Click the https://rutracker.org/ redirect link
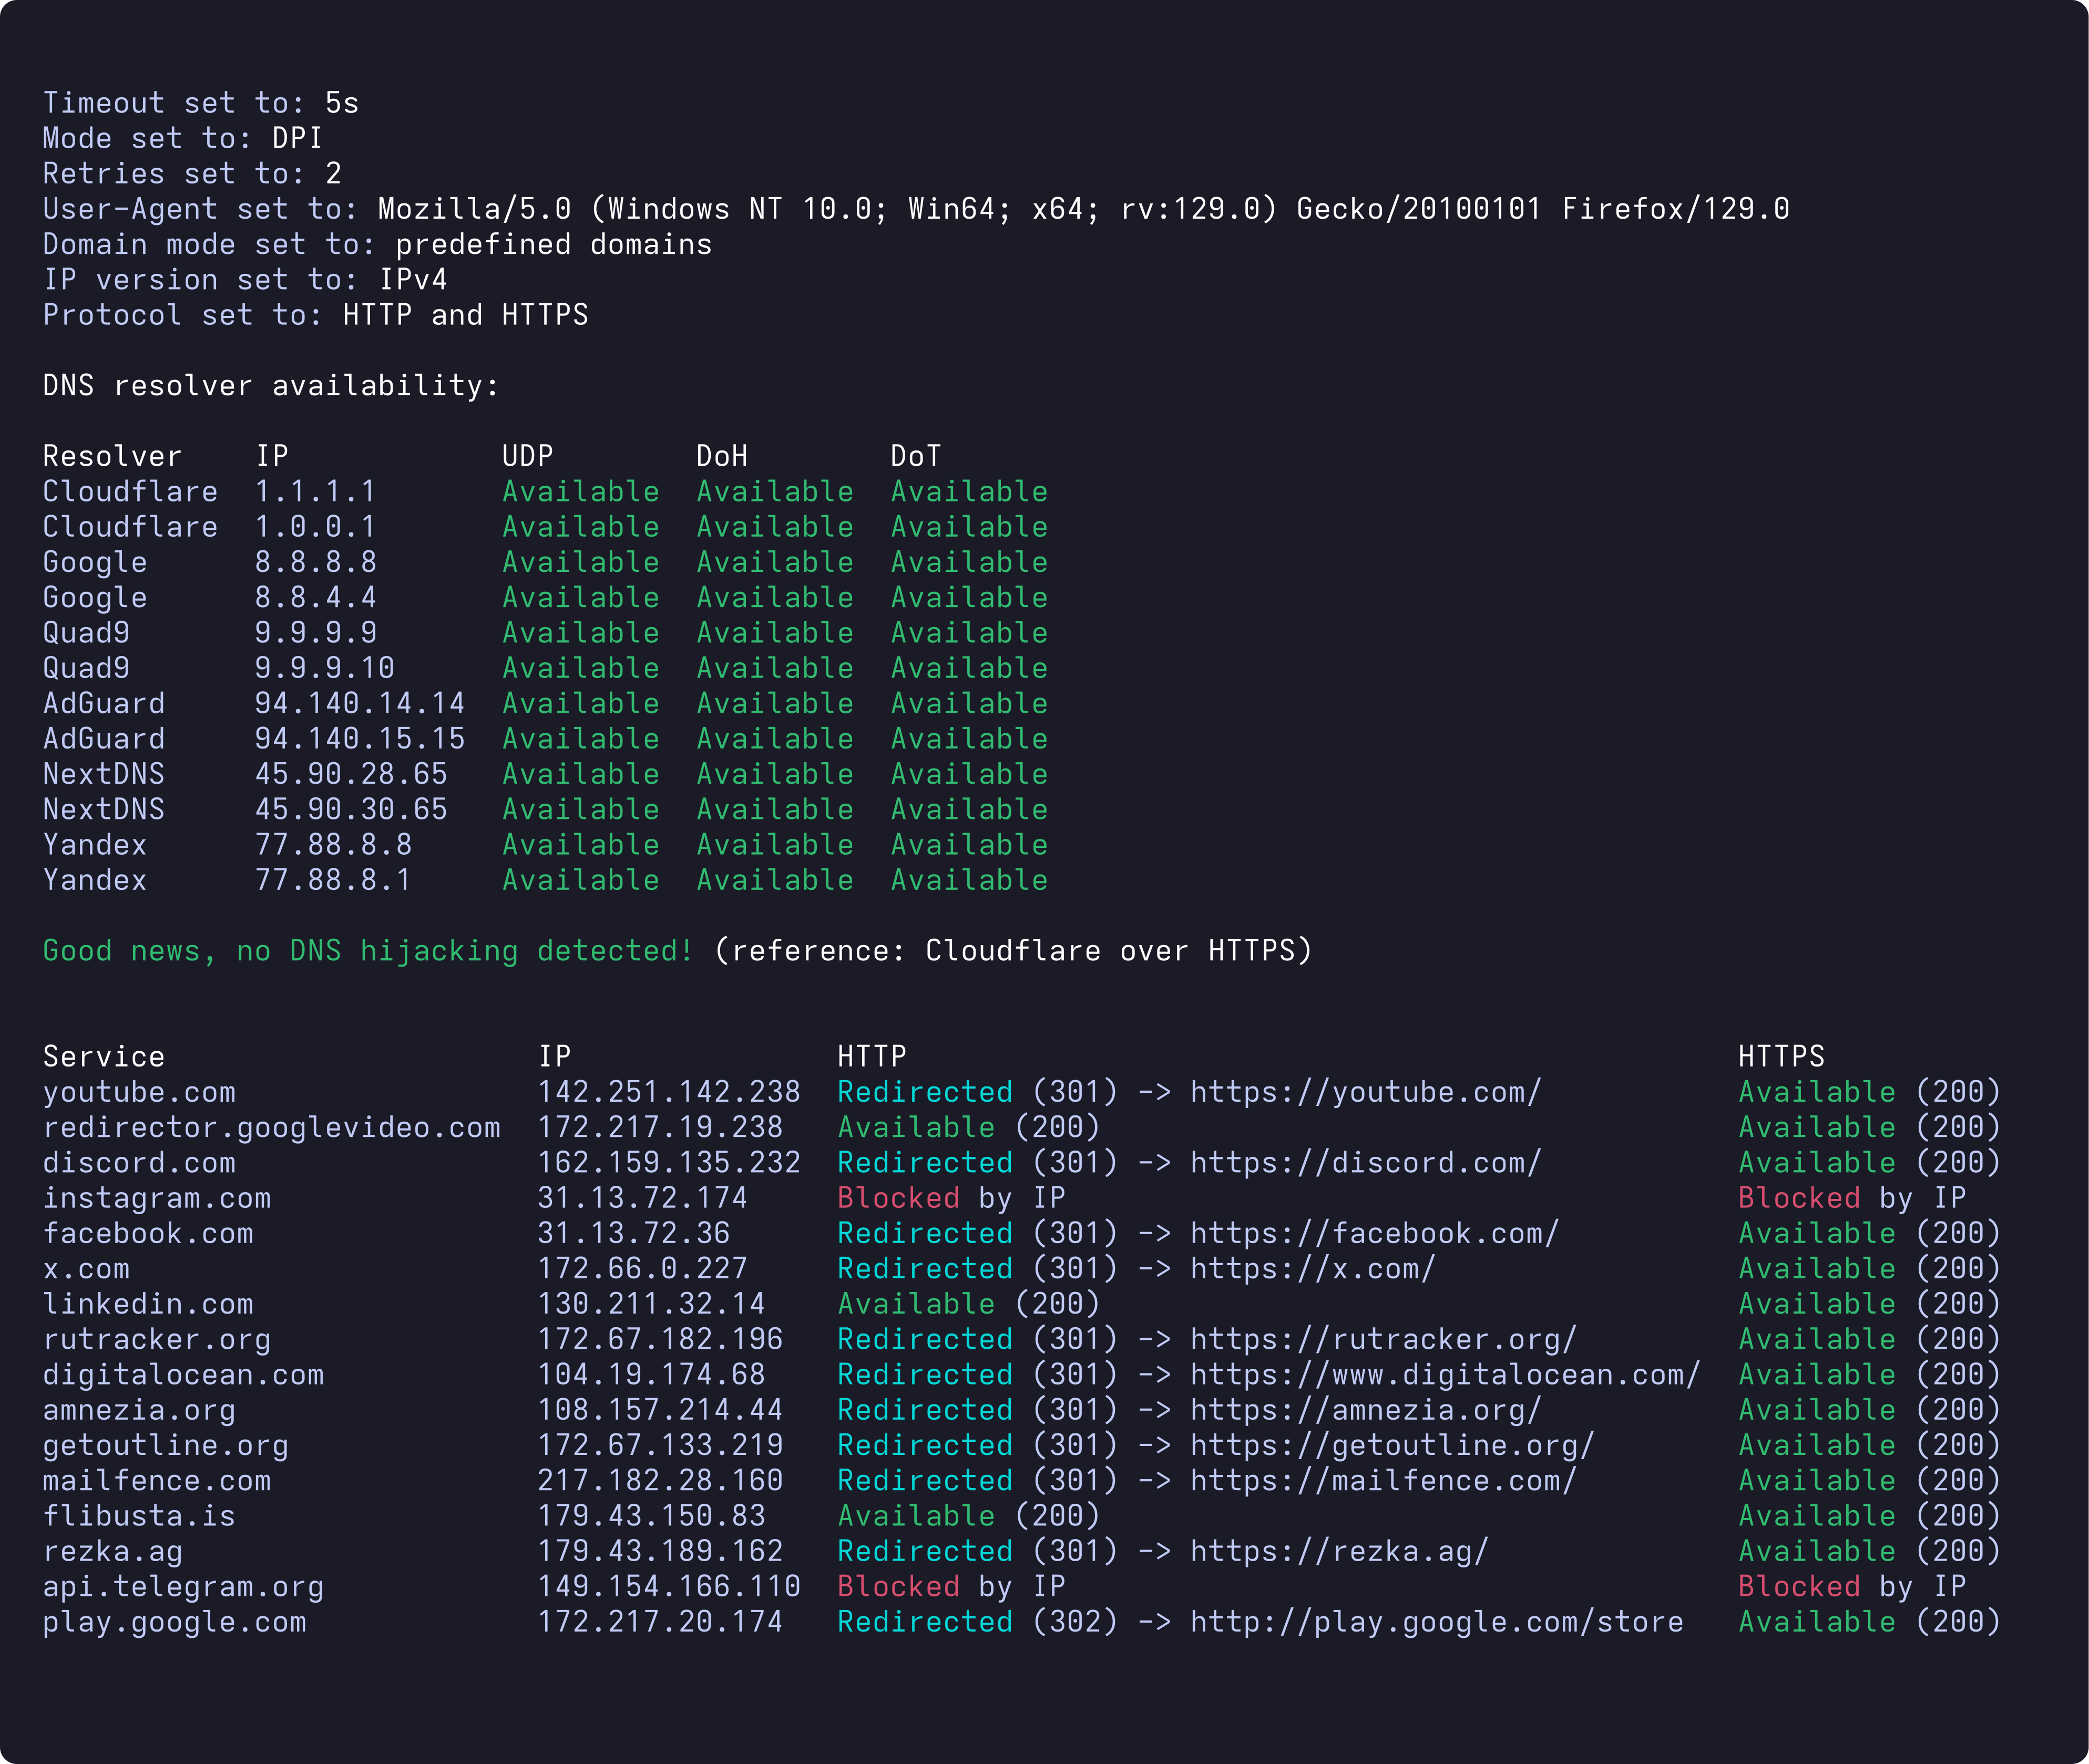This screenshot has width=2089, height=1764. 1383,1339
